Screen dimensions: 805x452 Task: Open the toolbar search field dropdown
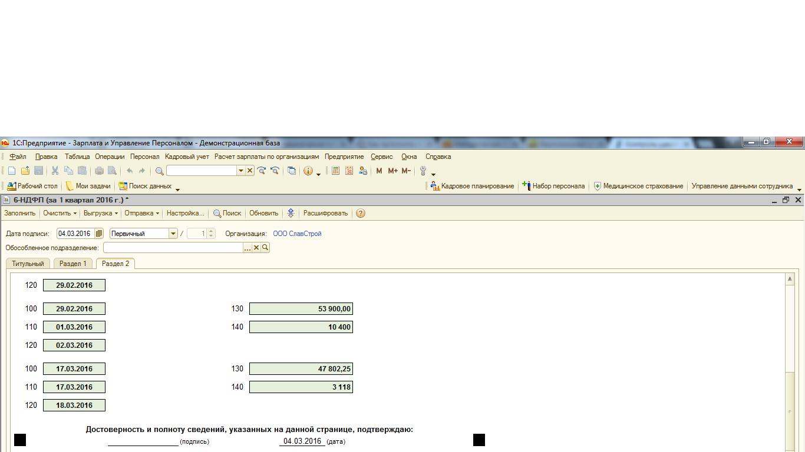[240, 171]
